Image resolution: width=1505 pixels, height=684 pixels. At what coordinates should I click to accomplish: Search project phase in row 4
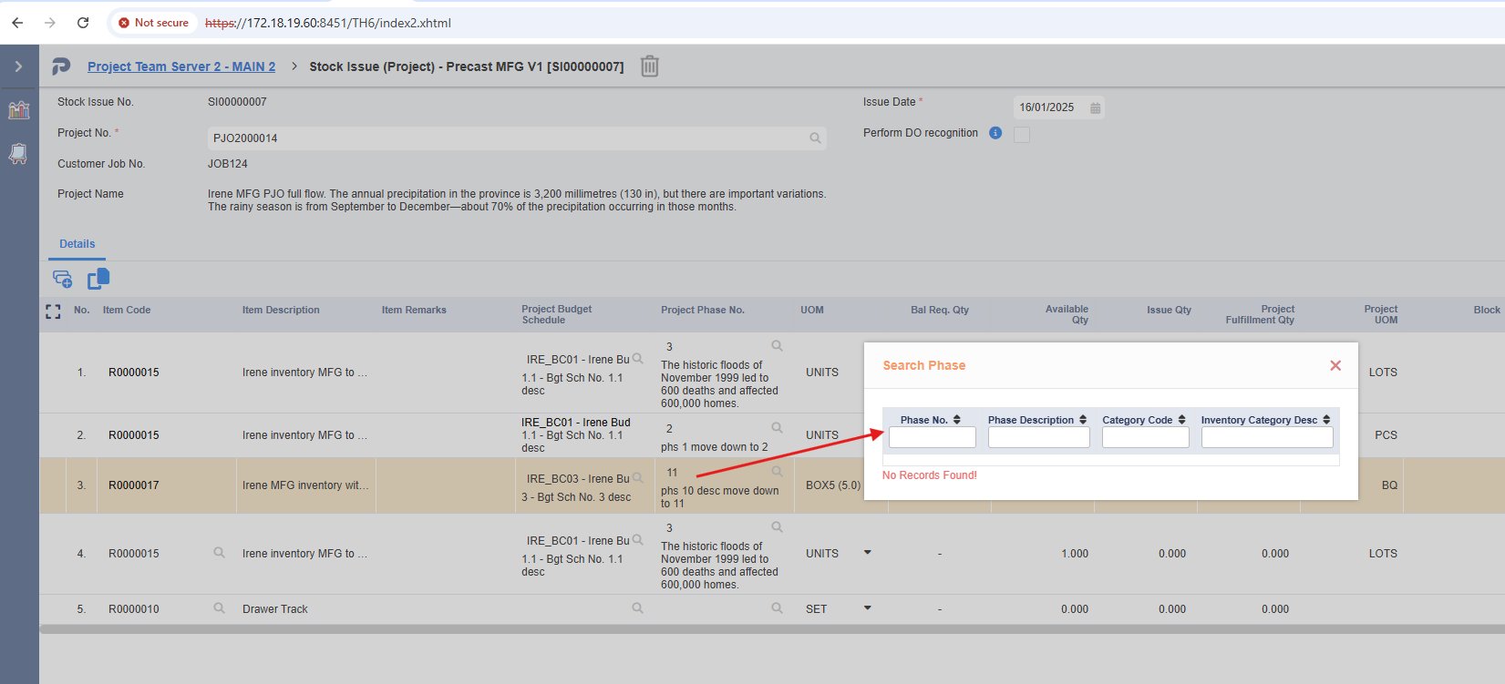(778, 526)
